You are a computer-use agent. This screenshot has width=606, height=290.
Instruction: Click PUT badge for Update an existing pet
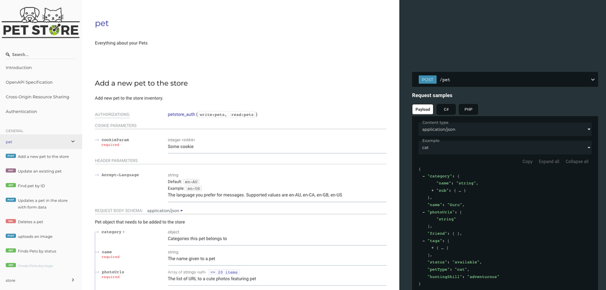tap(11, 171)
